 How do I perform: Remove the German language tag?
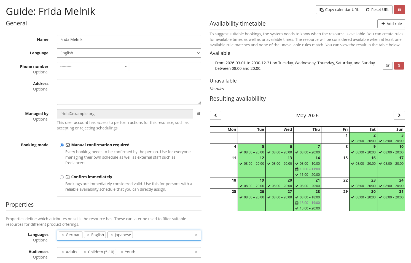tap(63, 235)
